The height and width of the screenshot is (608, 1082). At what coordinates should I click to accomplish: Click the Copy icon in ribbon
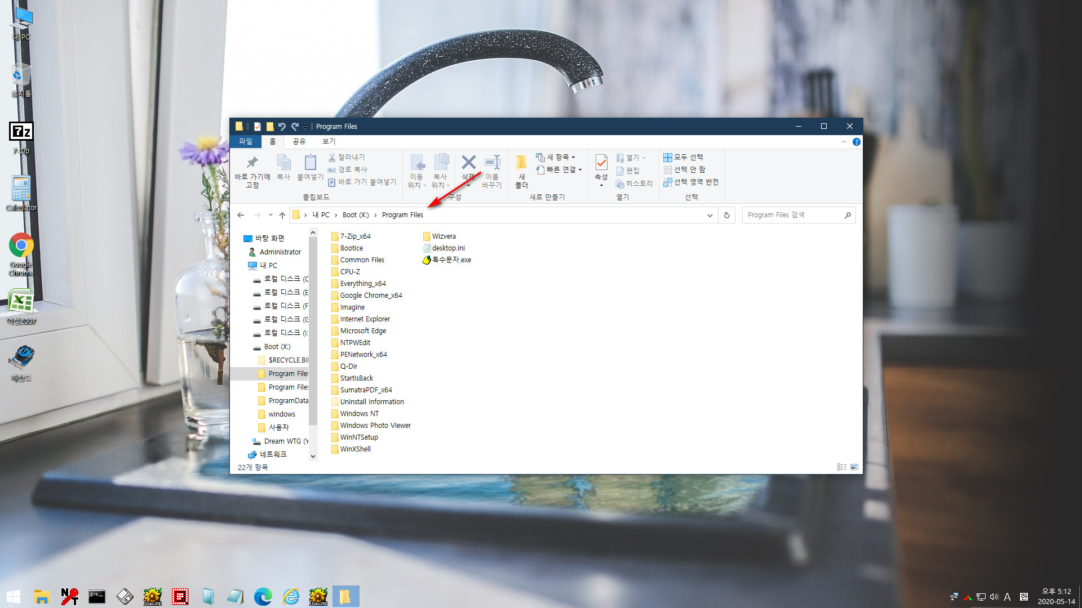click(x=283, y=163)
